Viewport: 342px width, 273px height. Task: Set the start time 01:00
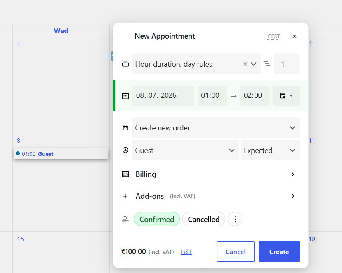coord(212,96)
